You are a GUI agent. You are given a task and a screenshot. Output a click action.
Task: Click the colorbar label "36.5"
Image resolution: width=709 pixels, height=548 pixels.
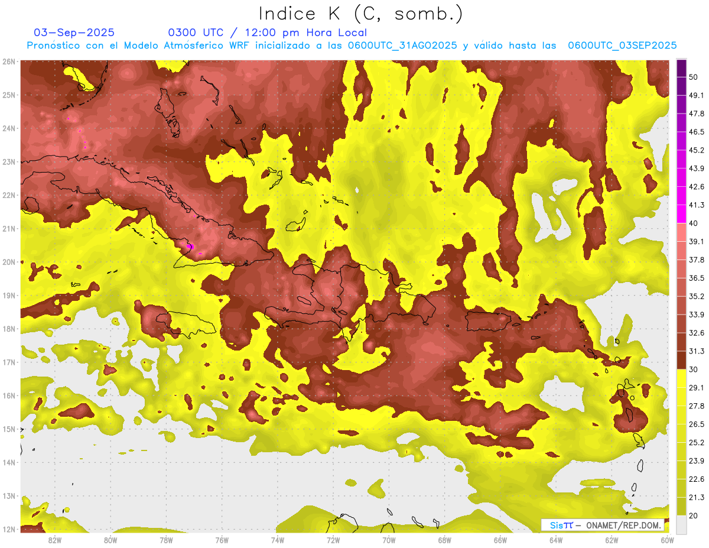697,278
